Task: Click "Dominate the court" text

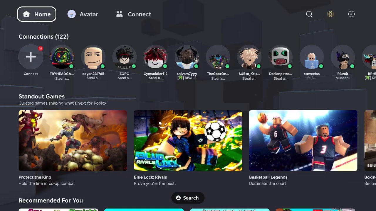Action: (x=268, y=183)
